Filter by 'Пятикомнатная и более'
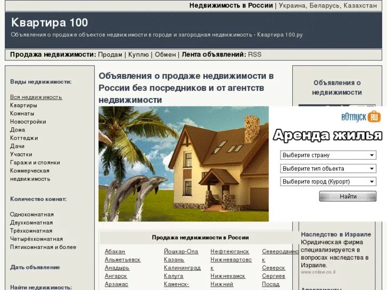 click(43, 247)
